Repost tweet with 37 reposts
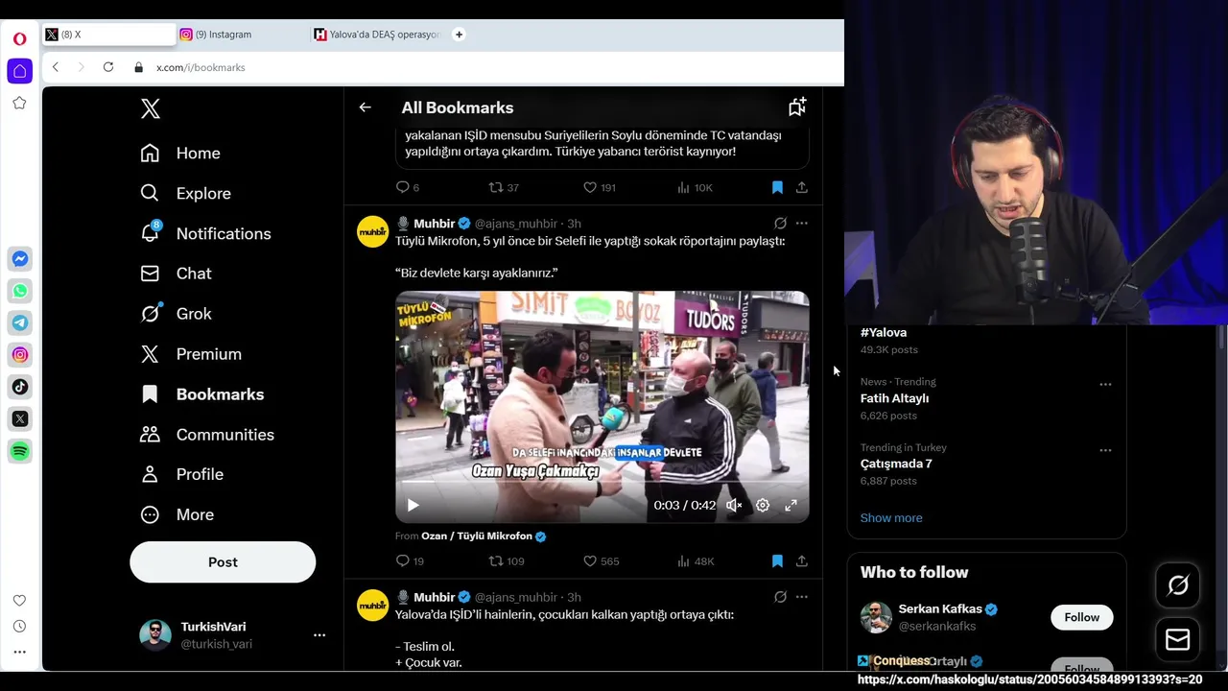This screenshot has height=691, width=1228. pos(504,187)
